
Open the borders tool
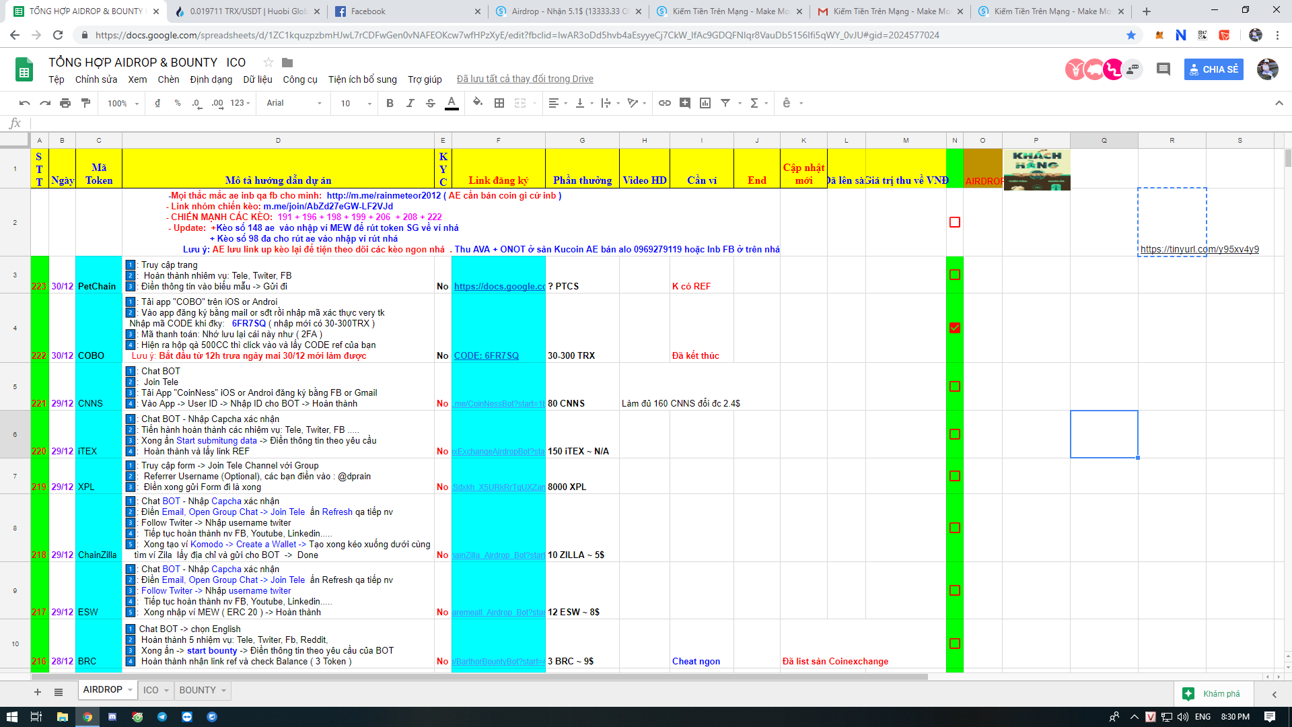499,103
